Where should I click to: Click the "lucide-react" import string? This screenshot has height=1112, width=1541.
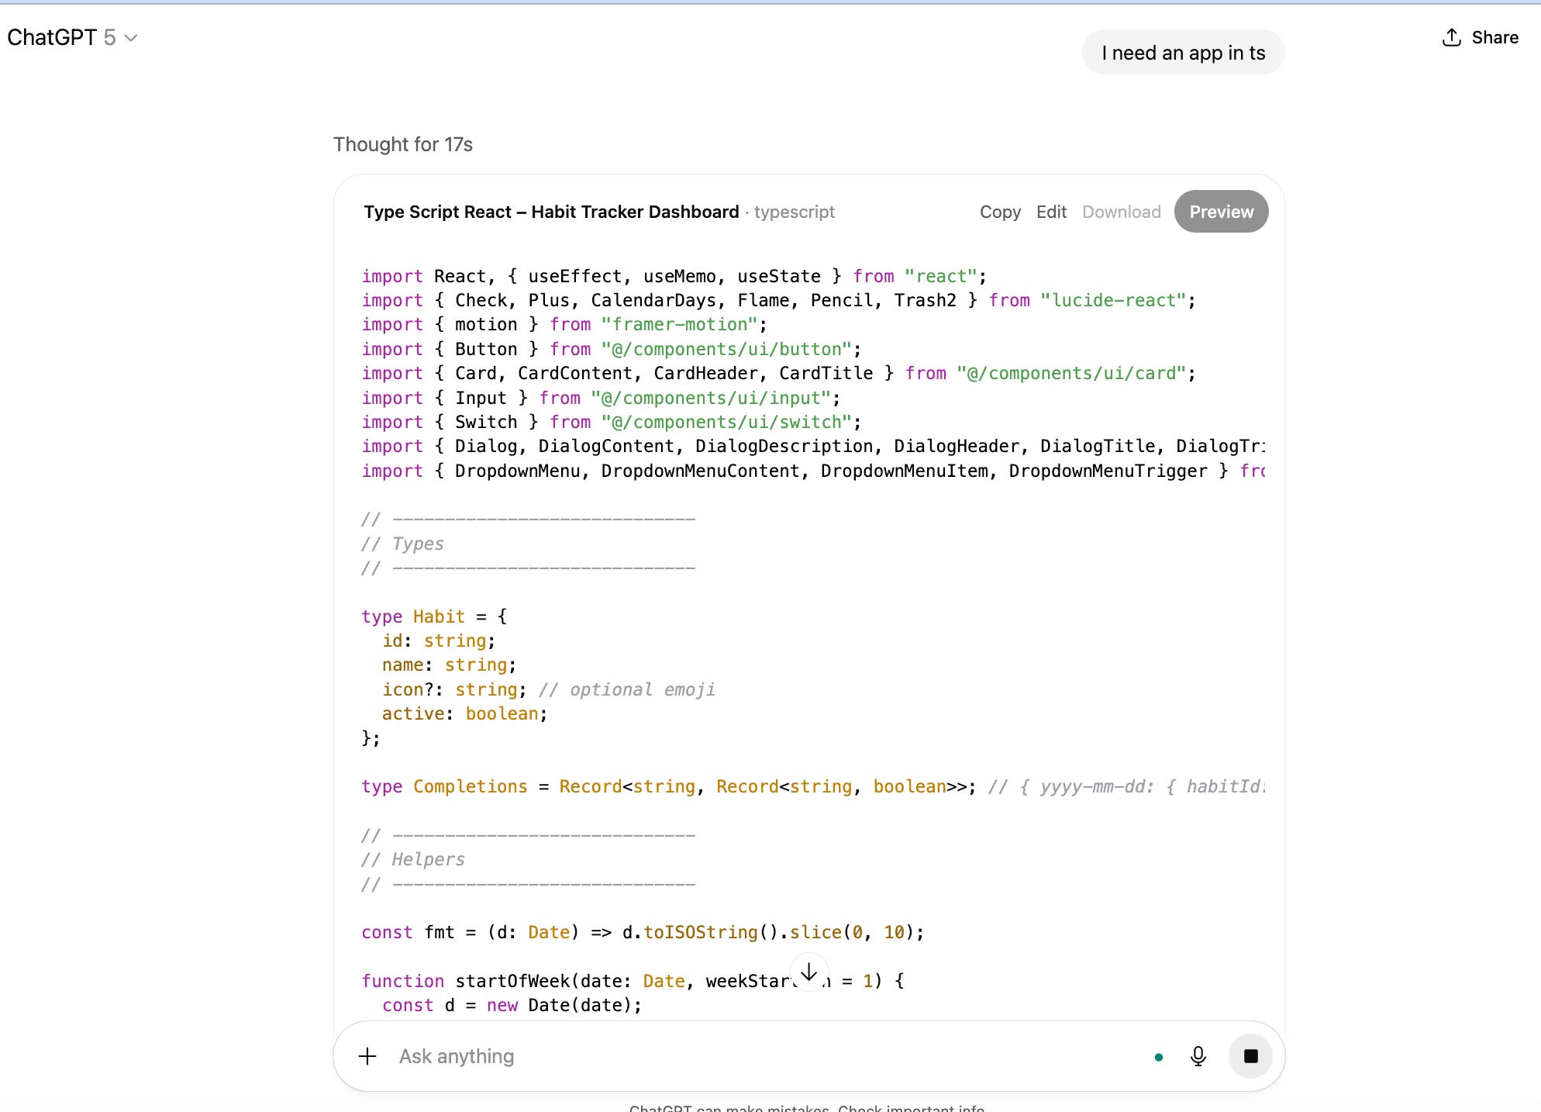1112,300
